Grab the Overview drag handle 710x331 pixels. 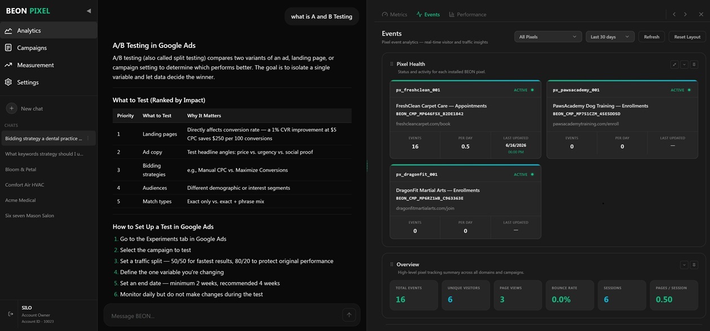392,265
